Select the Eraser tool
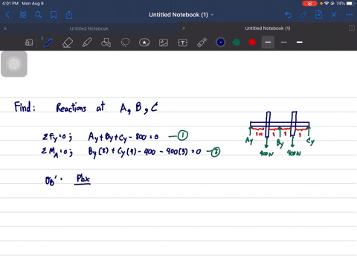 pos(68,42)
